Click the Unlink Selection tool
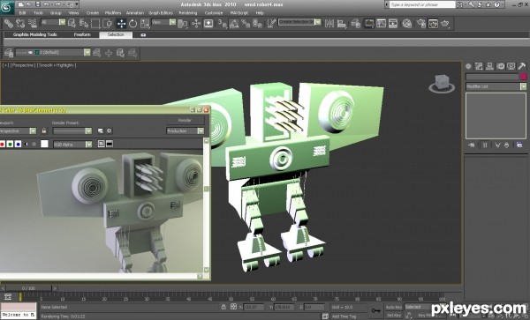This screenshot has height=320, width=530. 20,23
